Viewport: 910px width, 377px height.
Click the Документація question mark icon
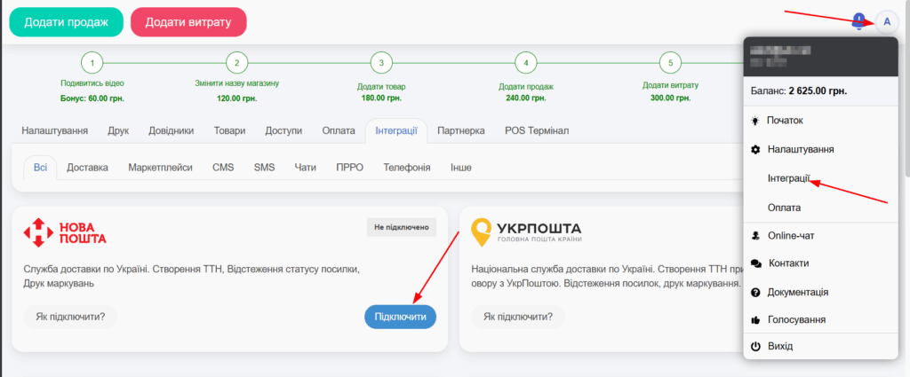(x=755, y=293)
